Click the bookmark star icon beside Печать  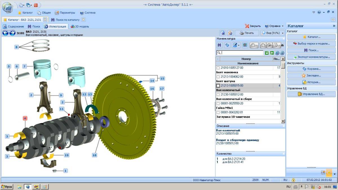(x=230, y=33)
